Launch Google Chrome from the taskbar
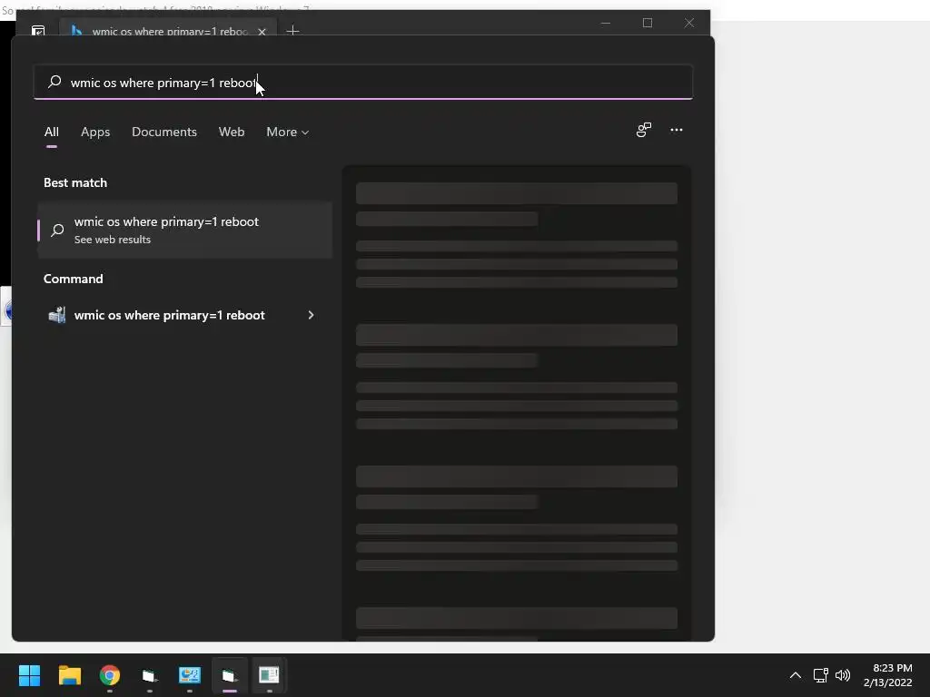The height and width of the screenshot is (697, 930). [110, 675]
